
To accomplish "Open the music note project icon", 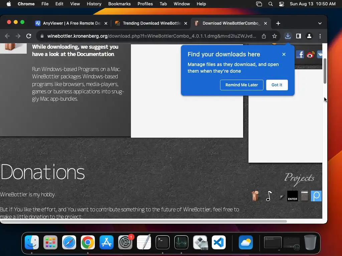I will pos(269,196).
